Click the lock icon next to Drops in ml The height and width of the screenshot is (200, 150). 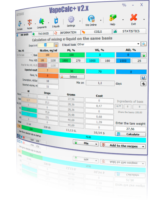pos(56,45)
